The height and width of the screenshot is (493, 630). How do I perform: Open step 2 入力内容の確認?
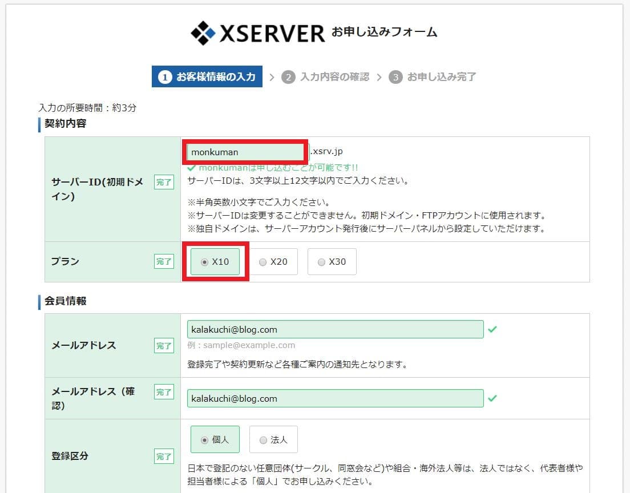coord(326,77)
